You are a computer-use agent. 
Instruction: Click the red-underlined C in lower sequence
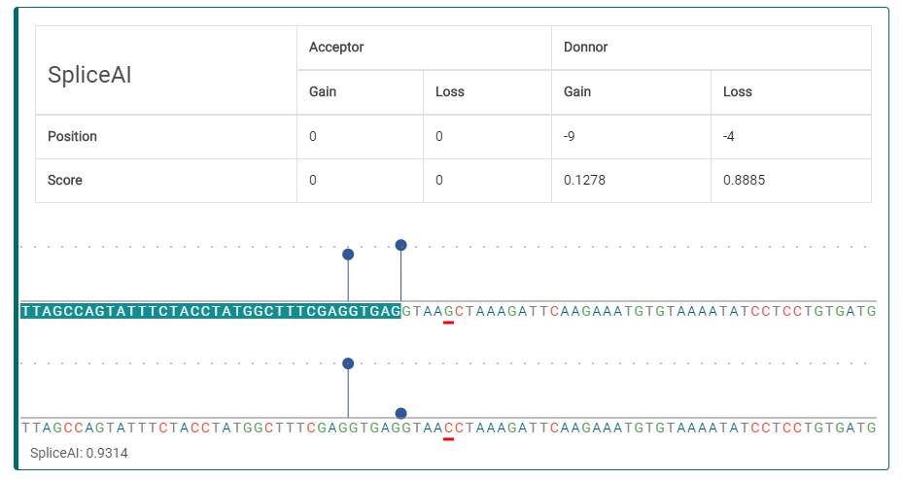448,427
